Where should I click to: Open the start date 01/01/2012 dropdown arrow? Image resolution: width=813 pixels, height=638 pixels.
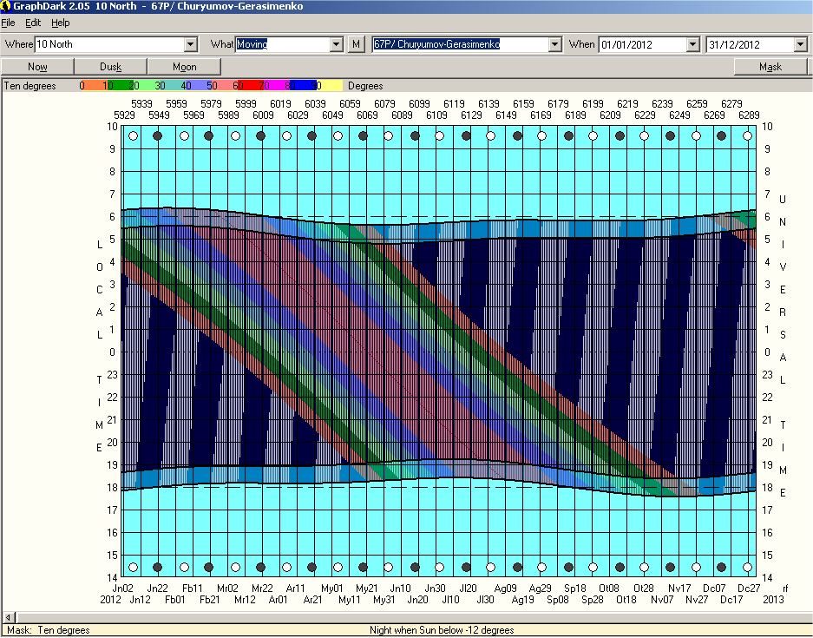coord(692,44)
